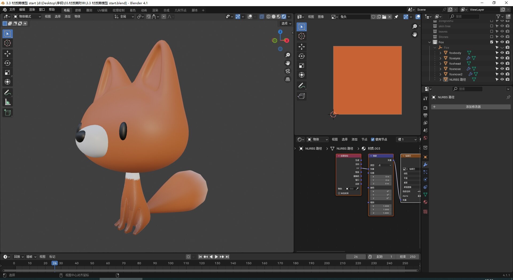The image size is (513, 280).
Task: Select the Rotate tool in viewport toolbar
Action: [x=7, y=63]
